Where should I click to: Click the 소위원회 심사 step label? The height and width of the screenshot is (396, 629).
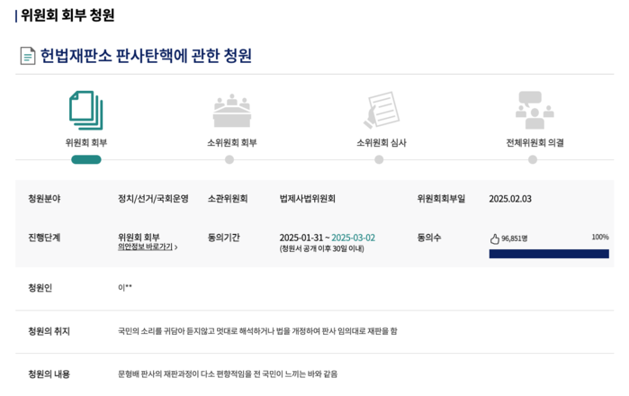click(382, 142)
